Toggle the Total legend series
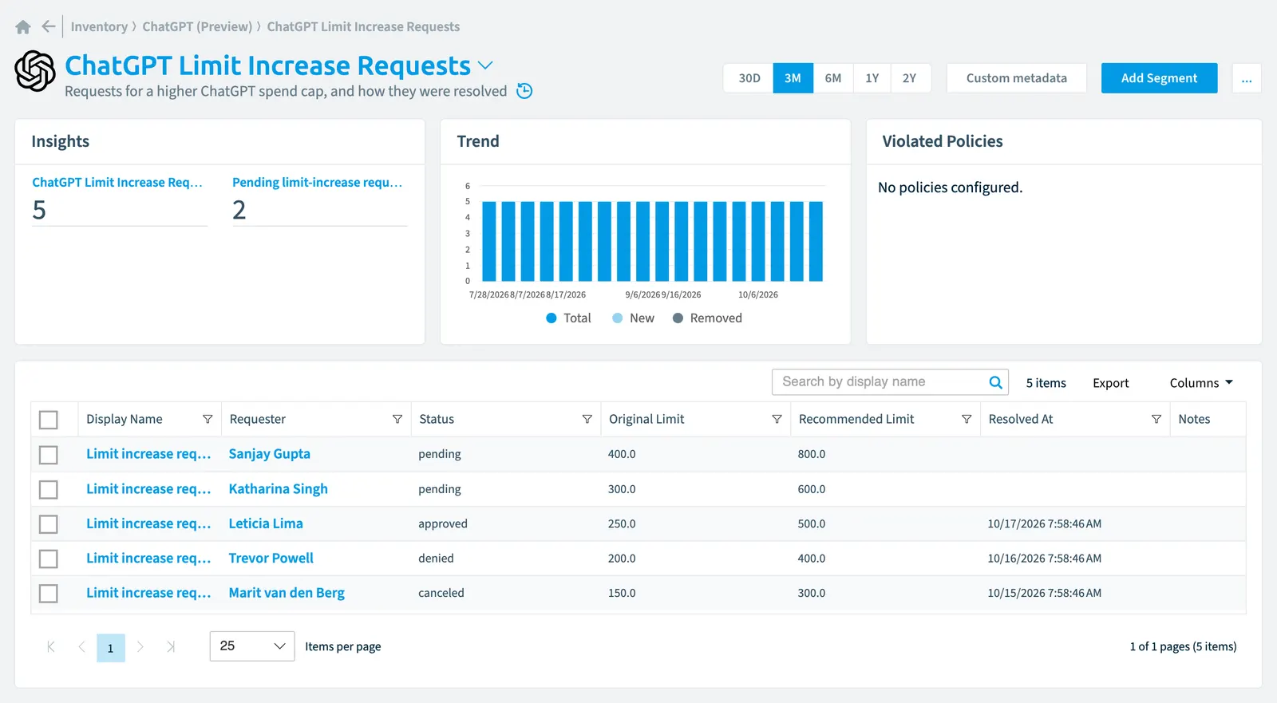The width and height of the screenshot is (1277, 703). [x=568, y=318]
